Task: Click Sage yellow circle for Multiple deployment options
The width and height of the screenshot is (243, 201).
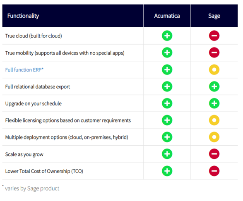Action: [x=214, y=137]
